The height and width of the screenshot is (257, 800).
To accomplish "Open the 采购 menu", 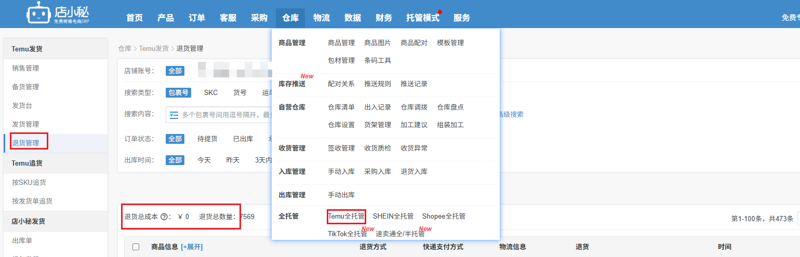I will pos(259,18).
